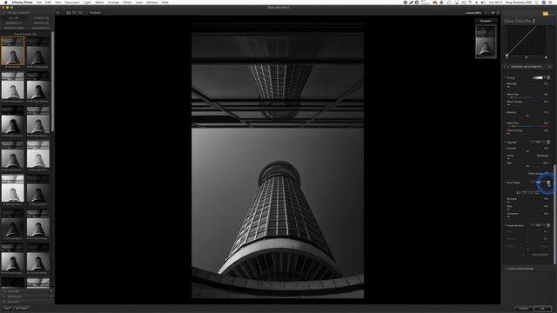
Task: Click the Silver Hue slider
Action: coord(527,97)
